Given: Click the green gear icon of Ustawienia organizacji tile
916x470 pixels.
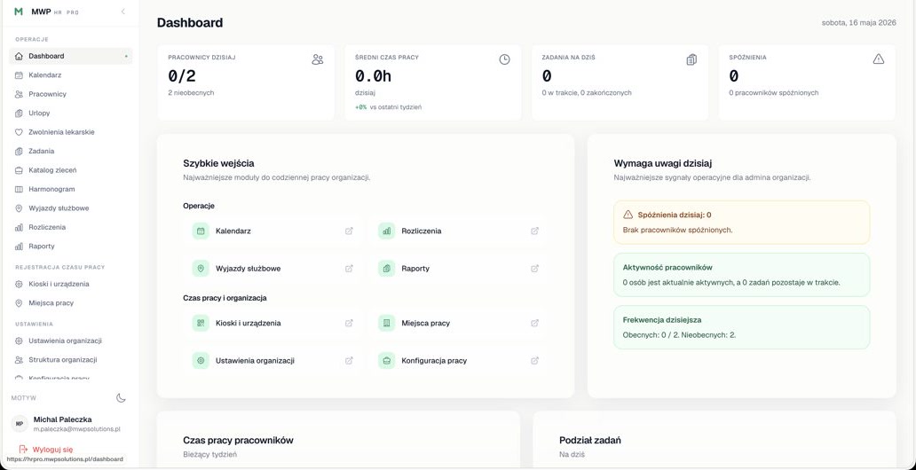Looking at the screenshot, I should [x=201, y=361].
